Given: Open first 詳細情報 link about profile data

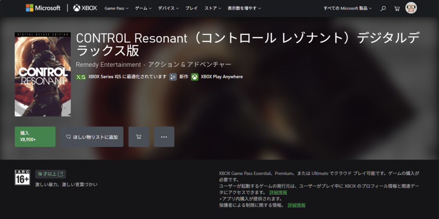Looking at the screenshot, I should [278, 192].
